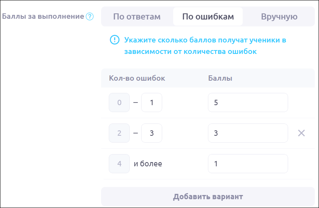Click the disabled field showing 0
Image resolution: width=319 pixels, height=208 pixels.
[119, 102]
